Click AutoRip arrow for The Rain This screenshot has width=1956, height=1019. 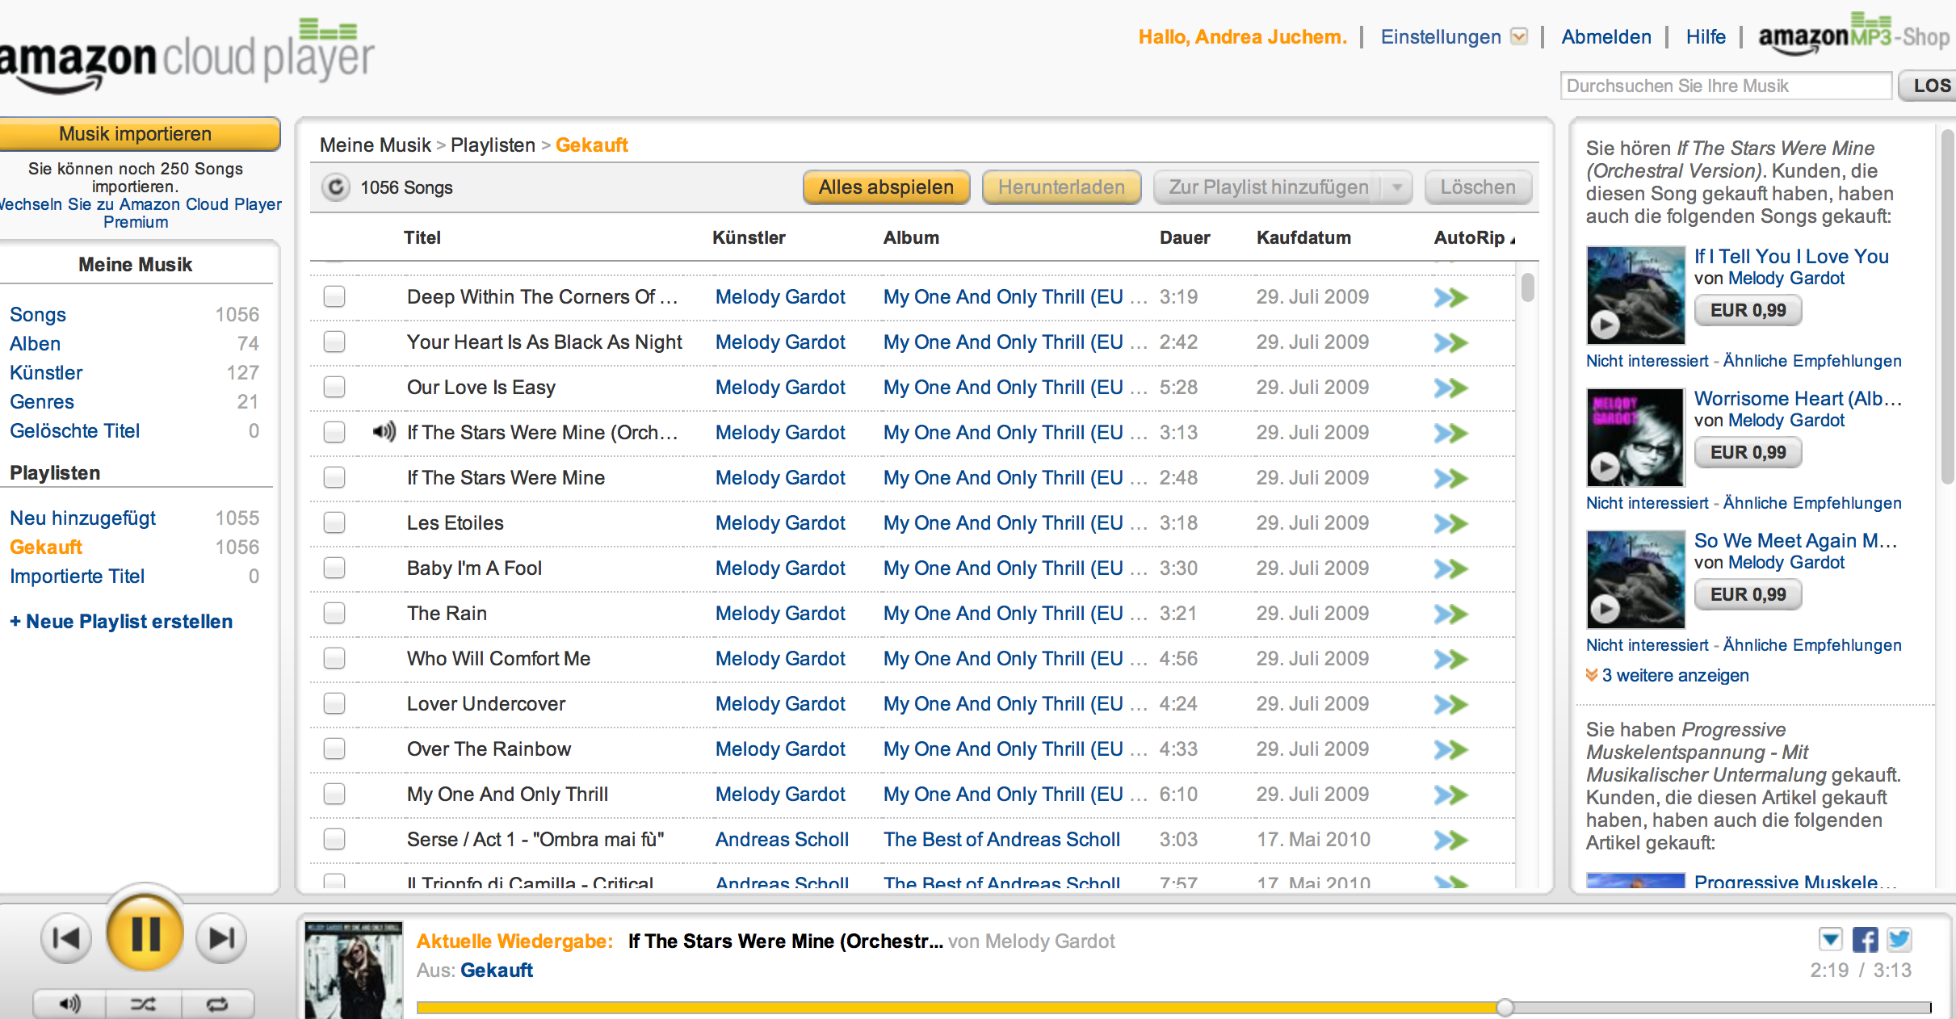coord(1450,614)
